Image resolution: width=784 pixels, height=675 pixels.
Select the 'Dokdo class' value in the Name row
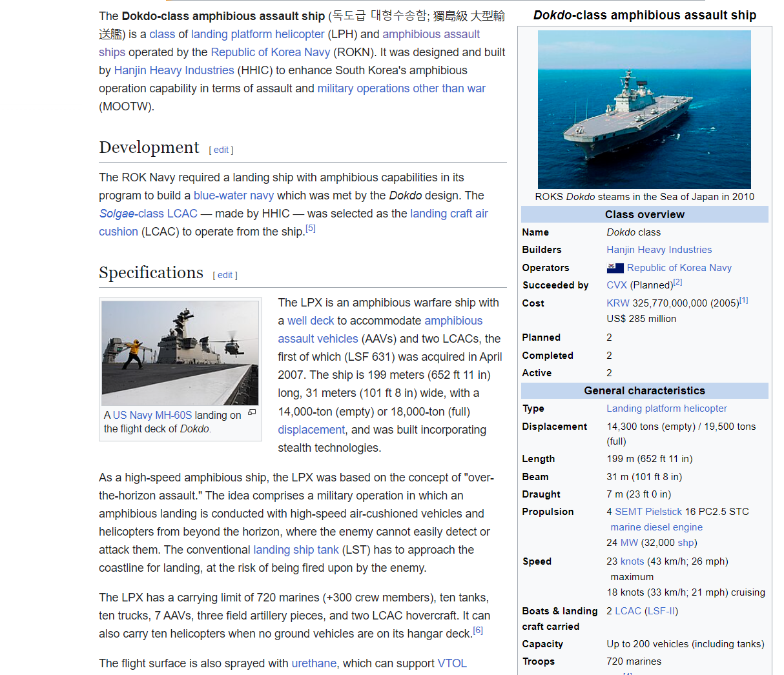click(x=634, y=232)
